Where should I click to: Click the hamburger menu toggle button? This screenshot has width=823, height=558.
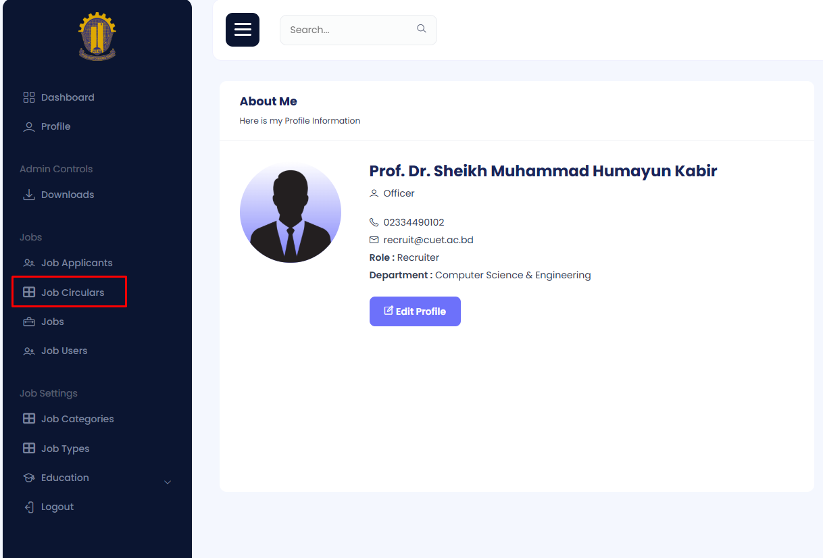(x=243, y=30)
